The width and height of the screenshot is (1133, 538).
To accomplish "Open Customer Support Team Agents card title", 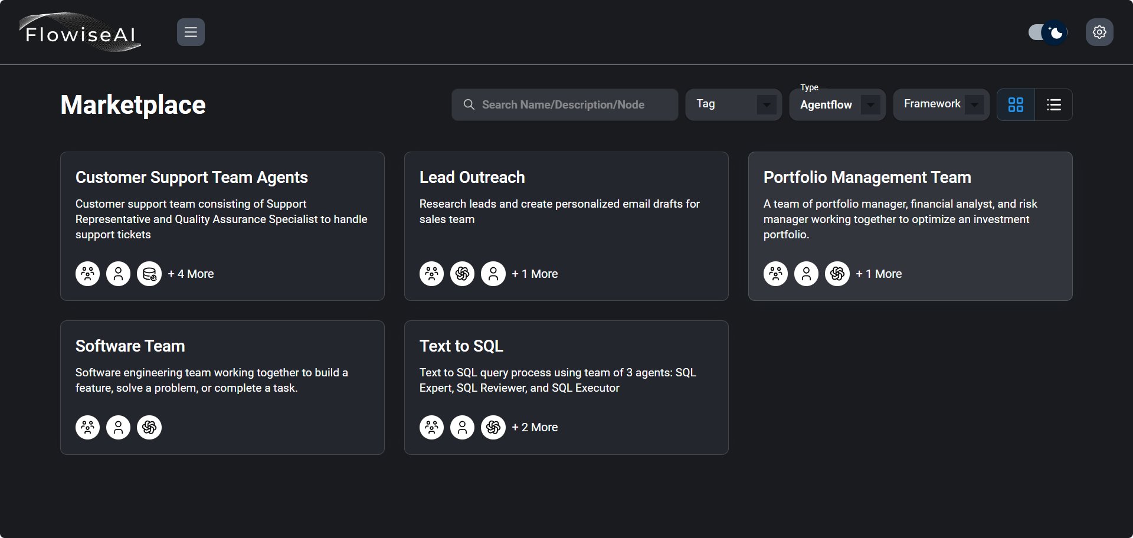I will pos(192,178).
